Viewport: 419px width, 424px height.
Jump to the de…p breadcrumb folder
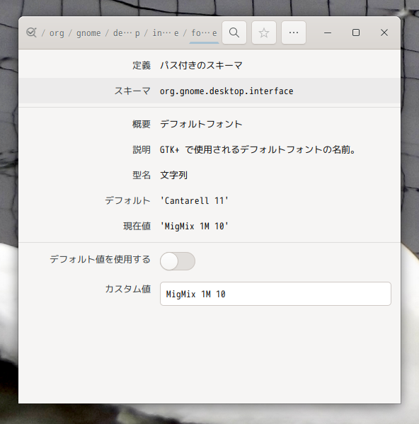pyautogui.click(x=127, y=33)
